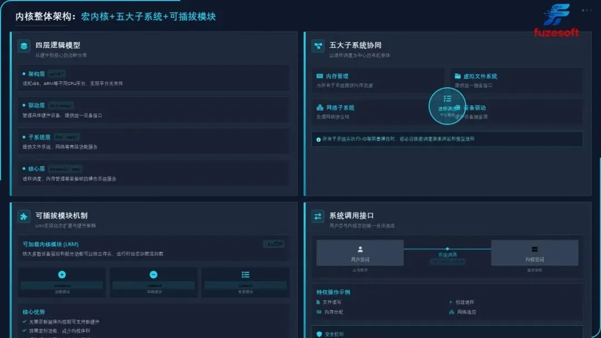The height and width of the screenshot is (338, 601).
Task: Click the swap arrows icon beside 系统调用接口
Action: coord(318,216)
